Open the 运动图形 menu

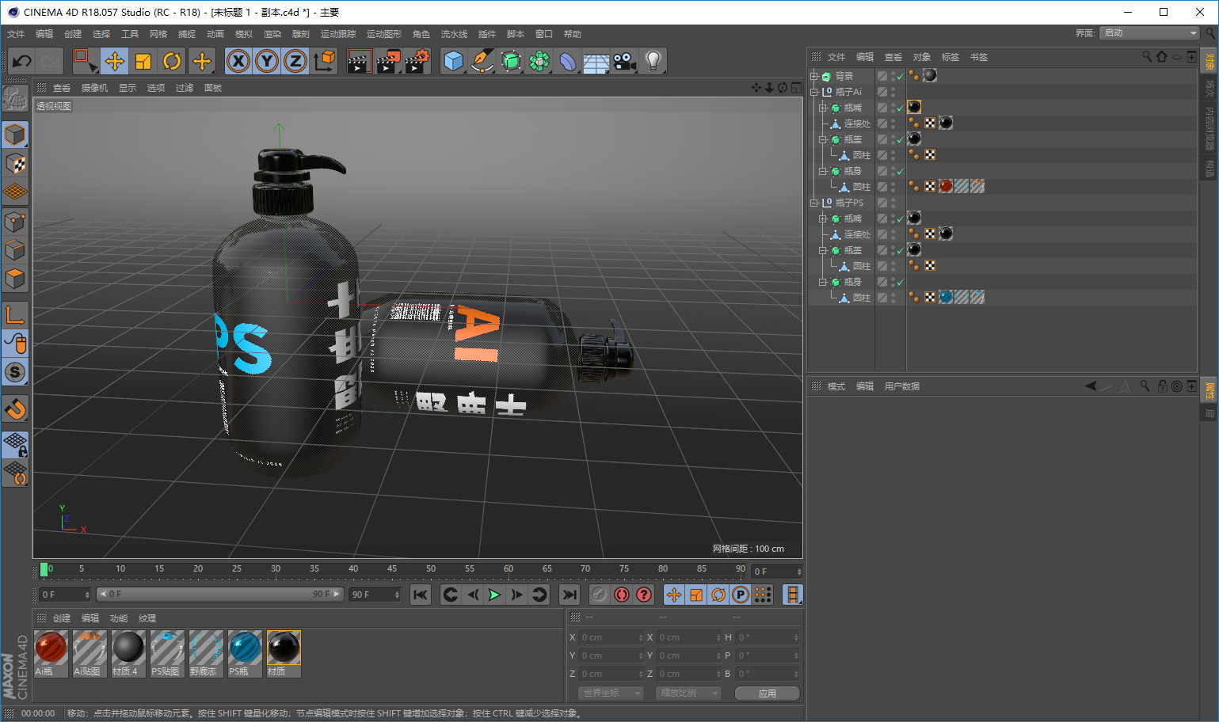tap(384, 34)
